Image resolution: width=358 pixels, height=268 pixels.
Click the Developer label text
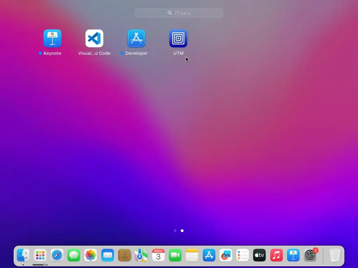point(136,53)
